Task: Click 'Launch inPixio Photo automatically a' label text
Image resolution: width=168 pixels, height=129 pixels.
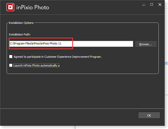Action: [x=37, y=65]
